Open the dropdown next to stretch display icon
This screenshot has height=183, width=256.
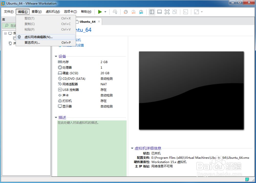coord(202,12)
